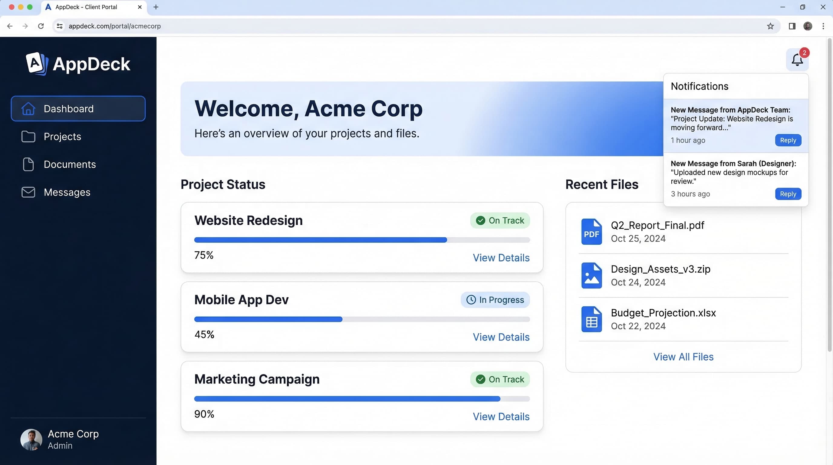Open Messages via the envelope icon
This screenshot has height=465, width=833.
[28, 192]
